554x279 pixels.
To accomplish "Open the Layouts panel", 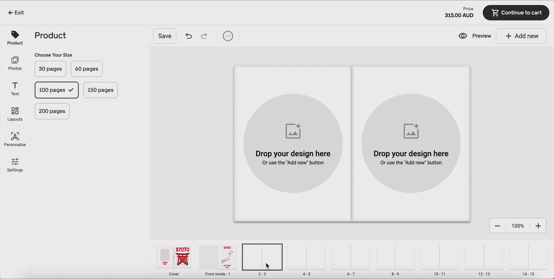I will click(15, 114).
